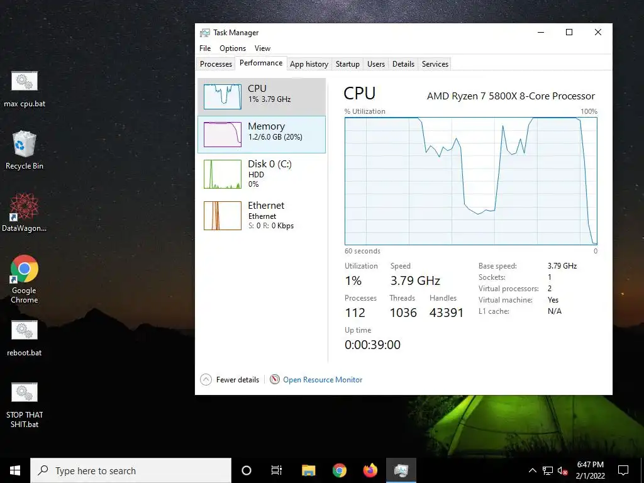Viewport: 644px width, 483px height.
Task: Select the Google Chrome desktop shortcut
Action: click(x=25, y=279)
